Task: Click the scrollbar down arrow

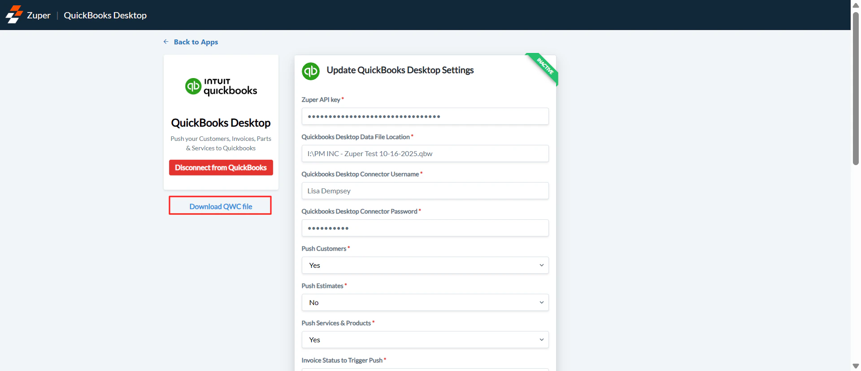Action: 856,366
